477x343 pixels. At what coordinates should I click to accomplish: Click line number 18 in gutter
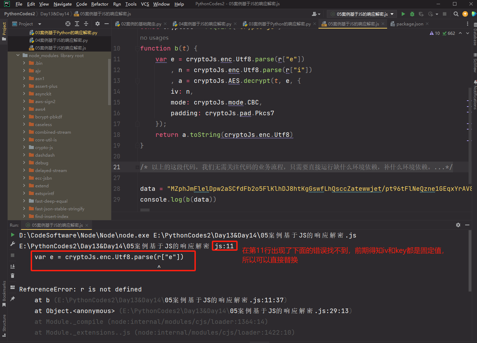[117, 135]
